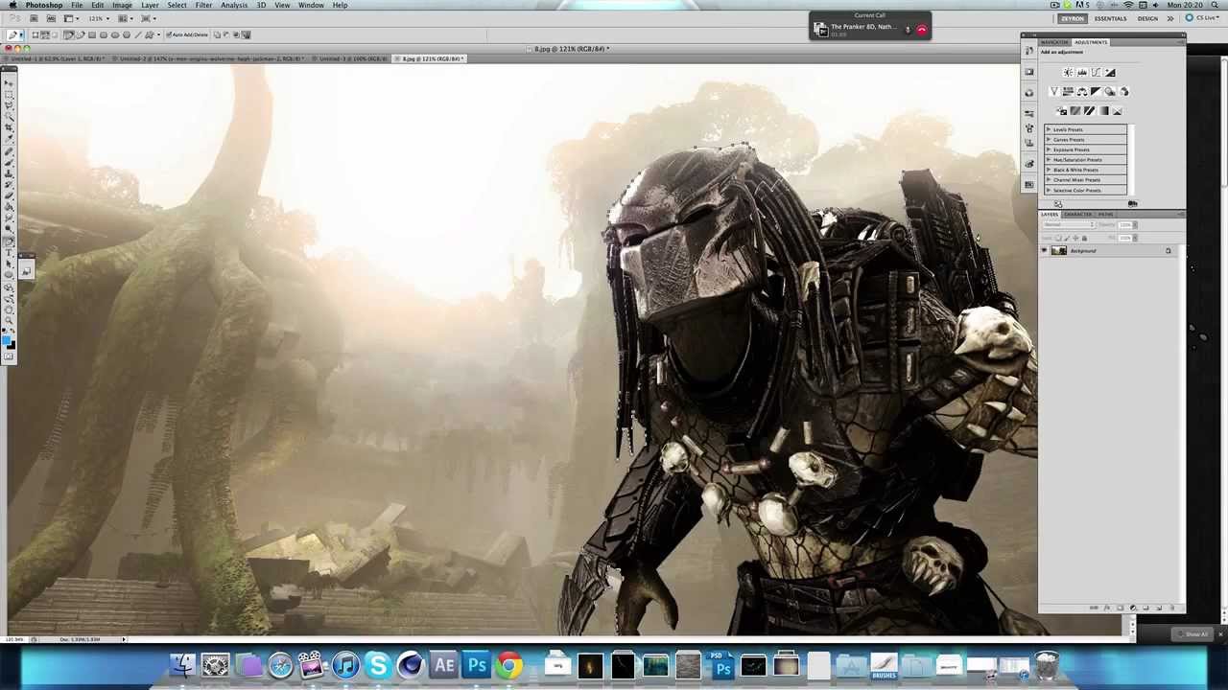Open the File menu

77,5
